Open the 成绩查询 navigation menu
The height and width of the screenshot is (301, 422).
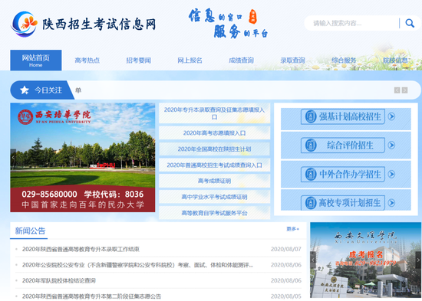241,61
